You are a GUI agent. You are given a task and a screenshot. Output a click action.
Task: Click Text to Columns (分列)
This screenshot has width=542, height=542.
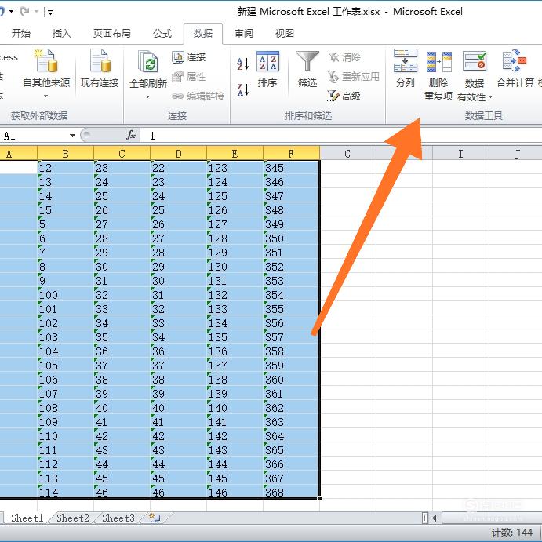pos(405,69)
